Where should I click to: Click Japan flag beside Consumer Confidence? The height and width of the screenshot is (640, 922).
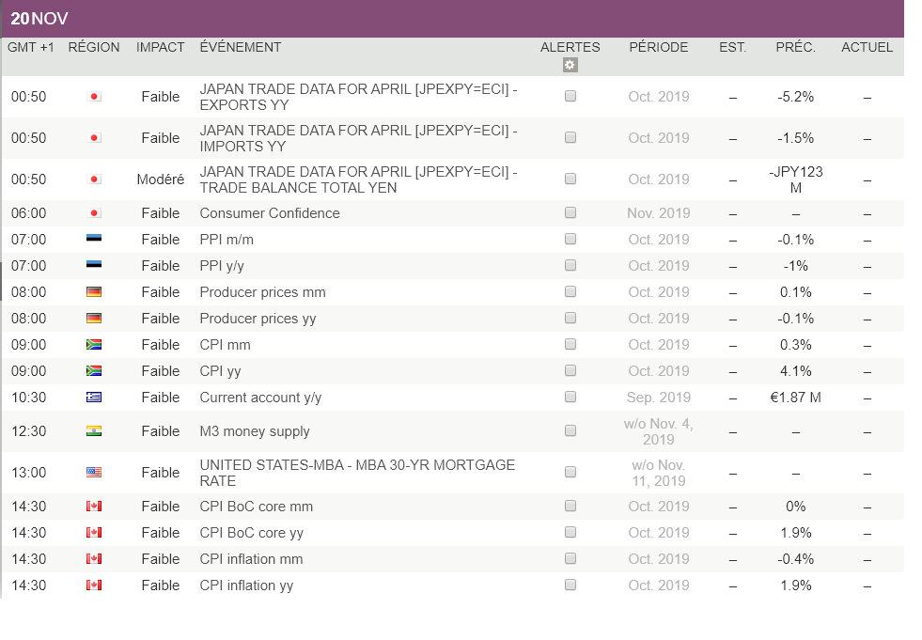[94, 213]
